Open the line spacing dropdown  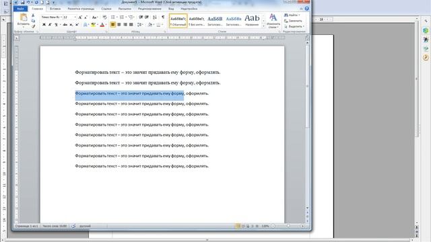[140, 25]
